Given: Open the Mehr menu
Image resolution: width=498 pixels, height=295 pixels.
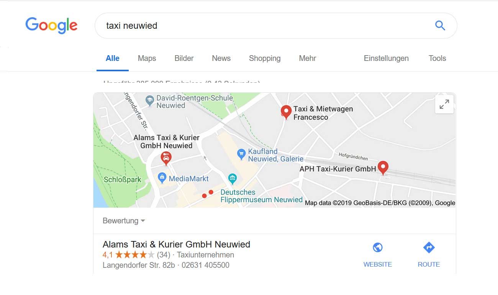Looking at the screenshot, I should [x=308, y=58].
